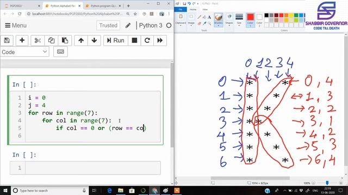
Task: Move selected cell up
Action: click(81, 41)
